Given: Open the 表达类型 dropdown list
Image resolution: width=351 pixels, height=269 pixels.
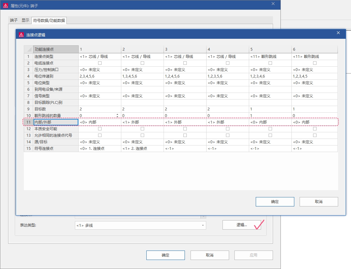Looking at the screenshot, I should (203, 226).
